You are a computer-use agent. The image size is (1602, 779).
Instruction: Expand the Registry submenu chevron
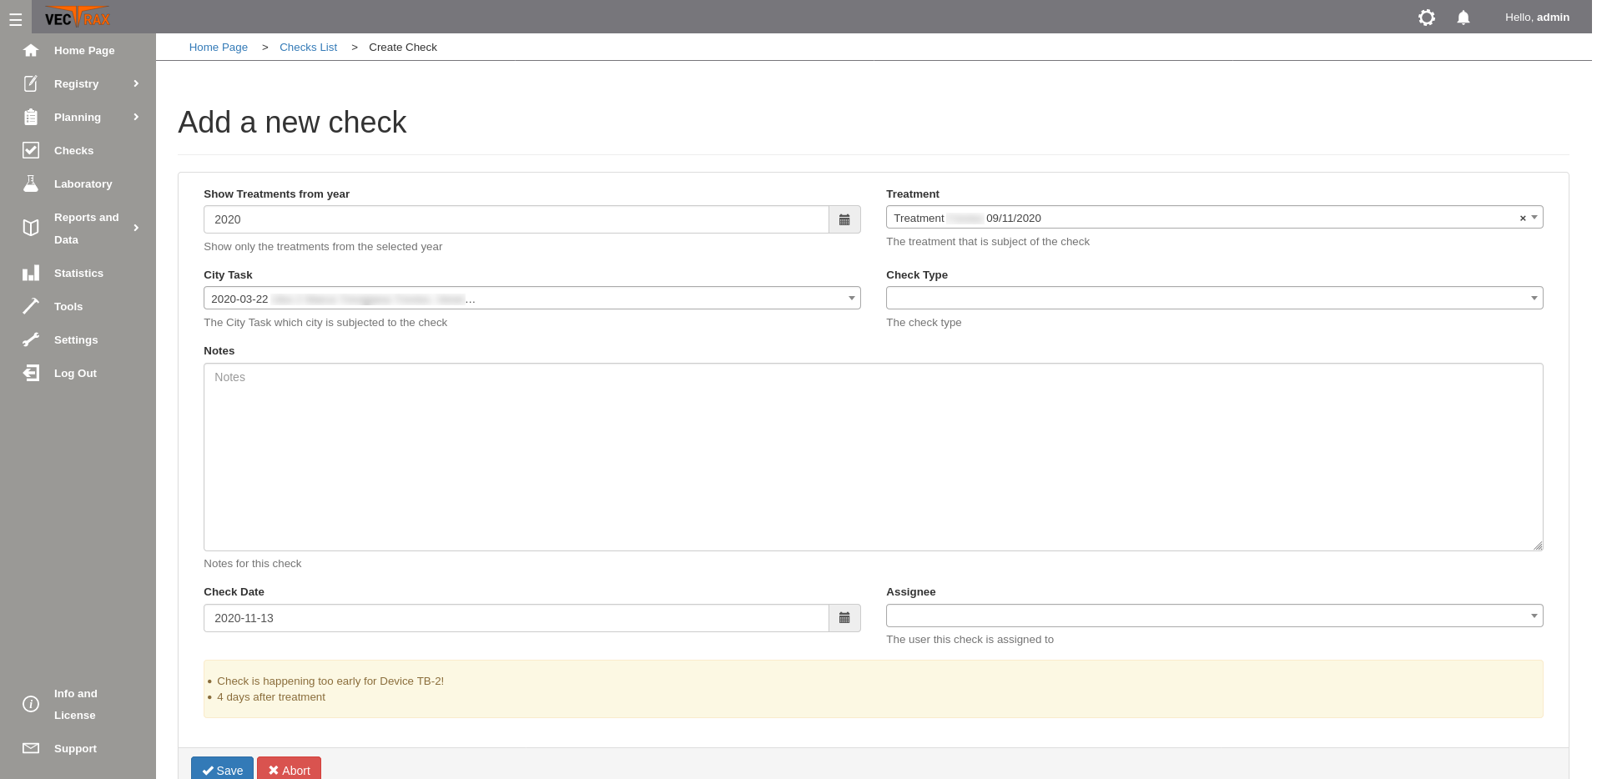pos(136,83)
